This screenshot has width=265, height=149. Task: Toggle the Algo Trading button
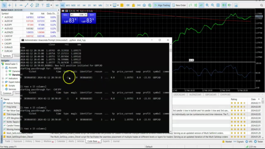point(162,5)
